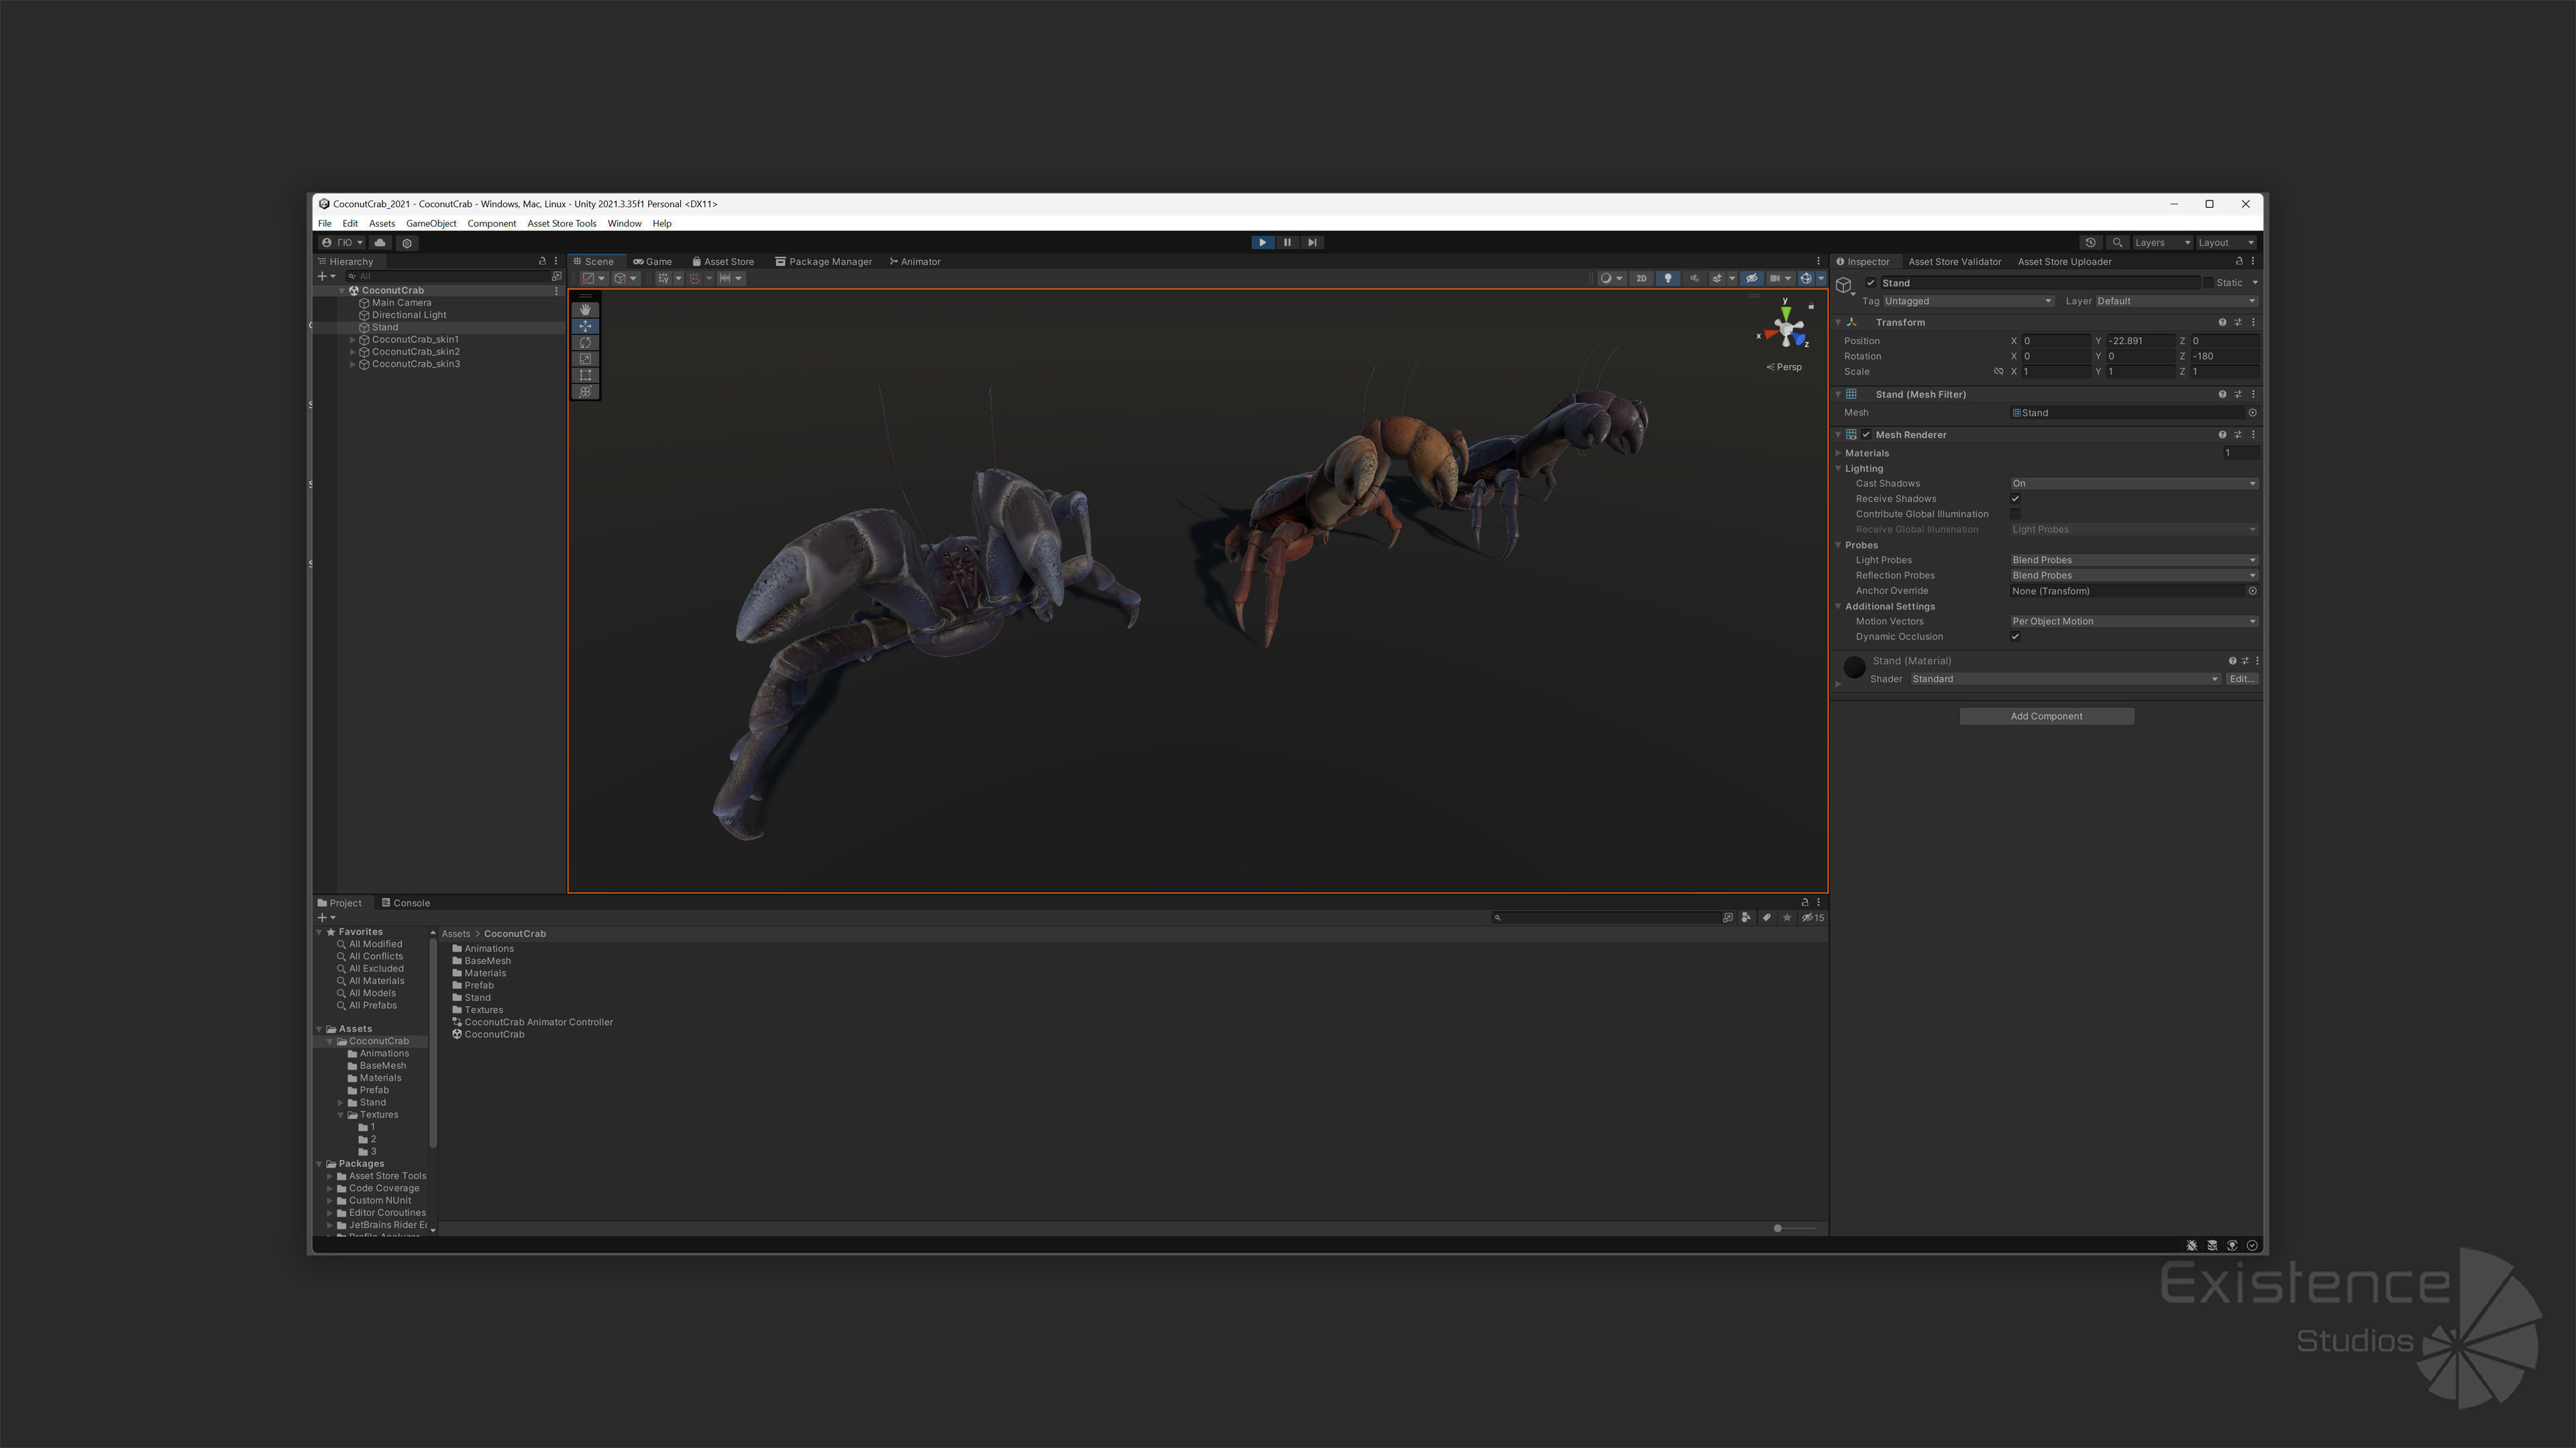
Task: Click the Step frame button
Action: coord(1312,243)
